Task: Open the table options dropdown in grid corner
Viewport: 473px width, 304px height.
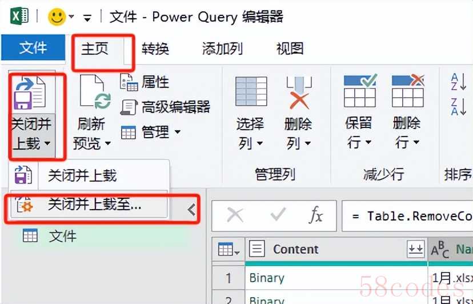Action: 229,250
